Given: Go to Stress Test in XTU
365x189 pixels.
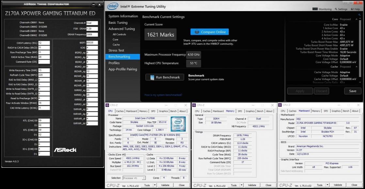Looking at the screenshot, I should (116, 50).
